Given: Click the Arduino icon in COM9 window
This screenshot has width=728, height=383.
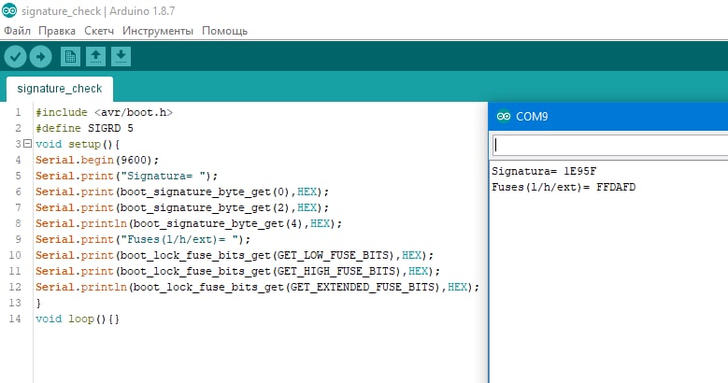Looking at the screenshot, I should point(504,116).
